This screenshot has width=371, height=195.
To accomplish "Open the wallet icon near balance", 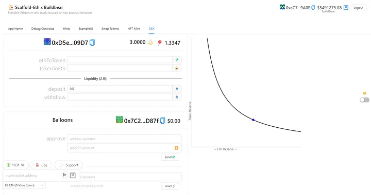I will pos(346,8).
